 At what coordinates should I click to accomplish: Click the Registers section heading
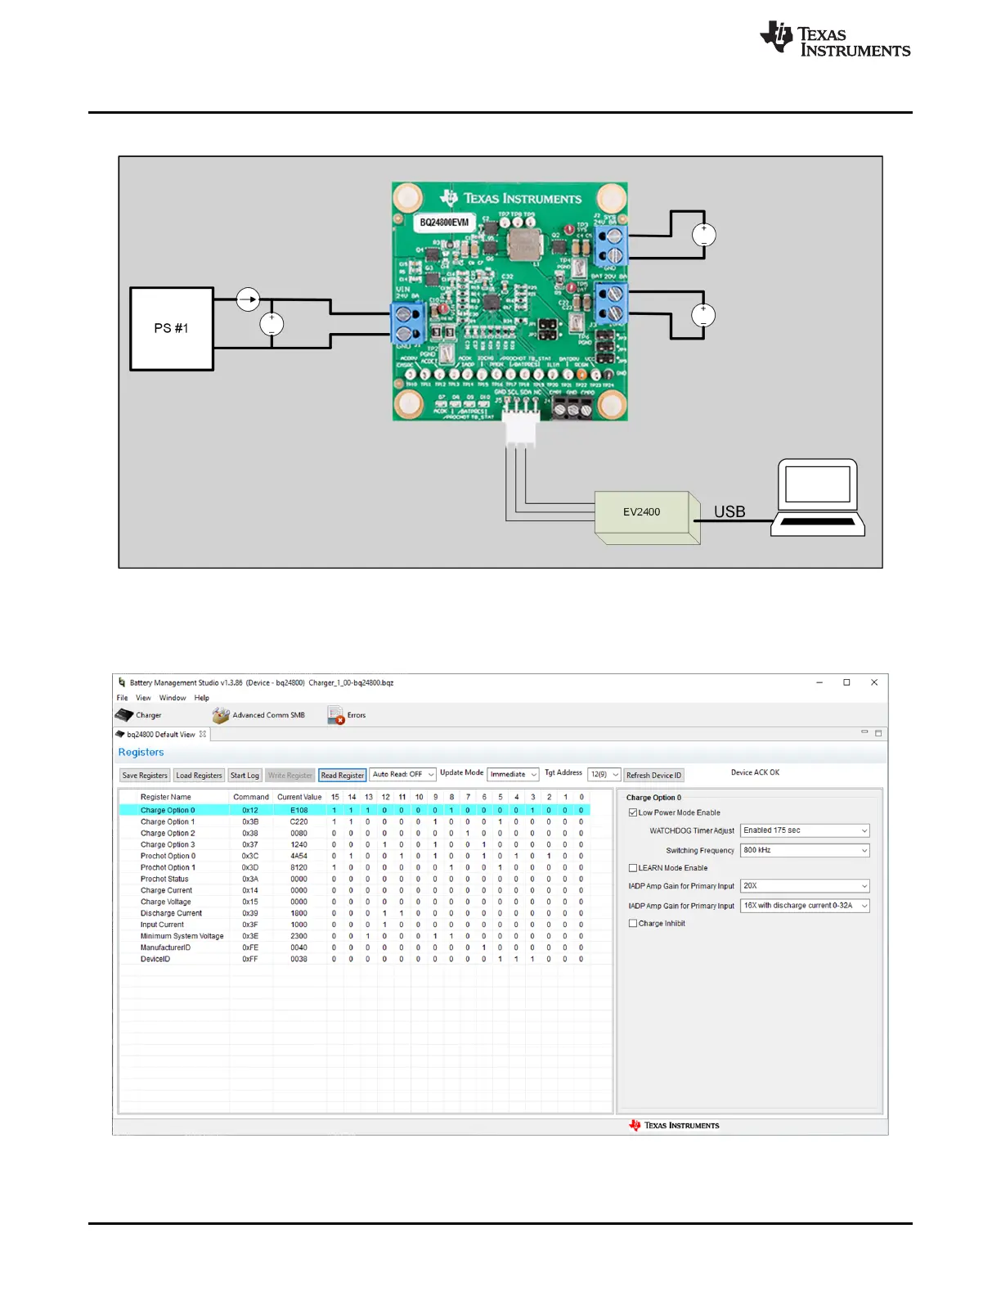click(x=141, y=753)
